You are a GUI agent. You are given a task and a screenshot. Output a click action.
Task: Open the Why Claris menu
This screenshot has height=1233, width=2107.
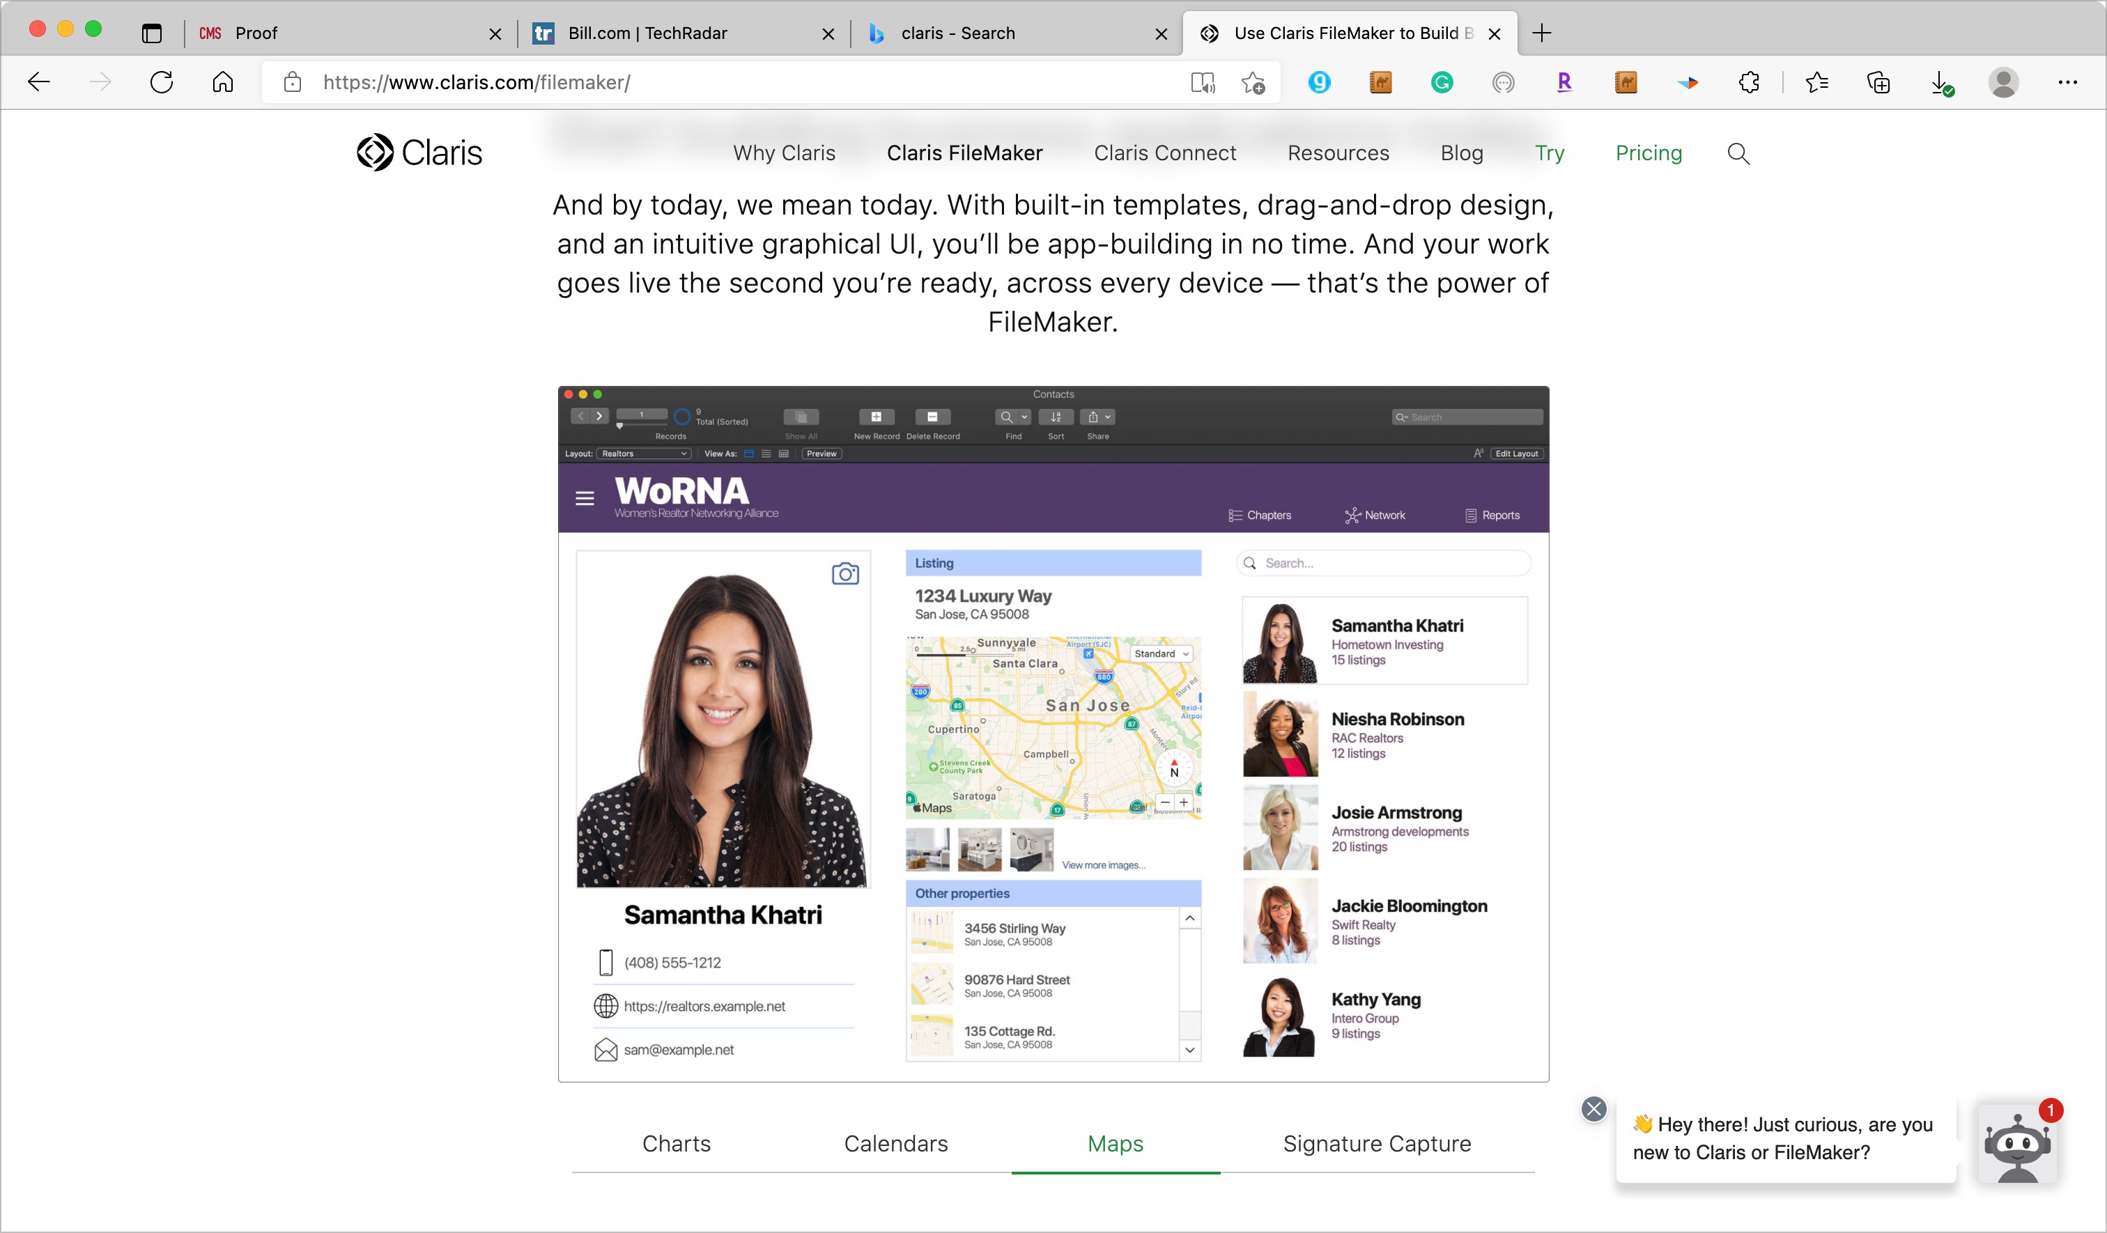[785, 153]
